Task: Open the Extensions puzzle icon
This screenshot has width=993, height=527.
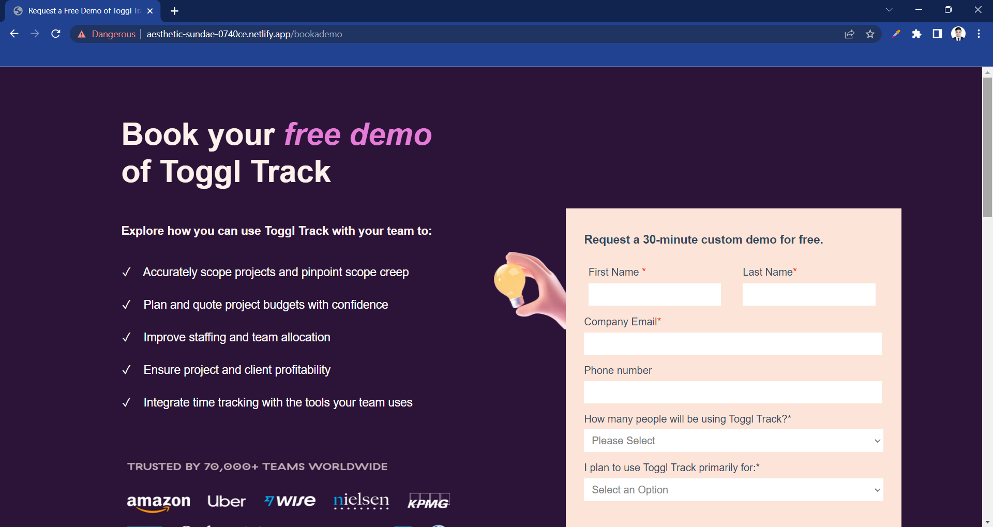Action: 916,34
